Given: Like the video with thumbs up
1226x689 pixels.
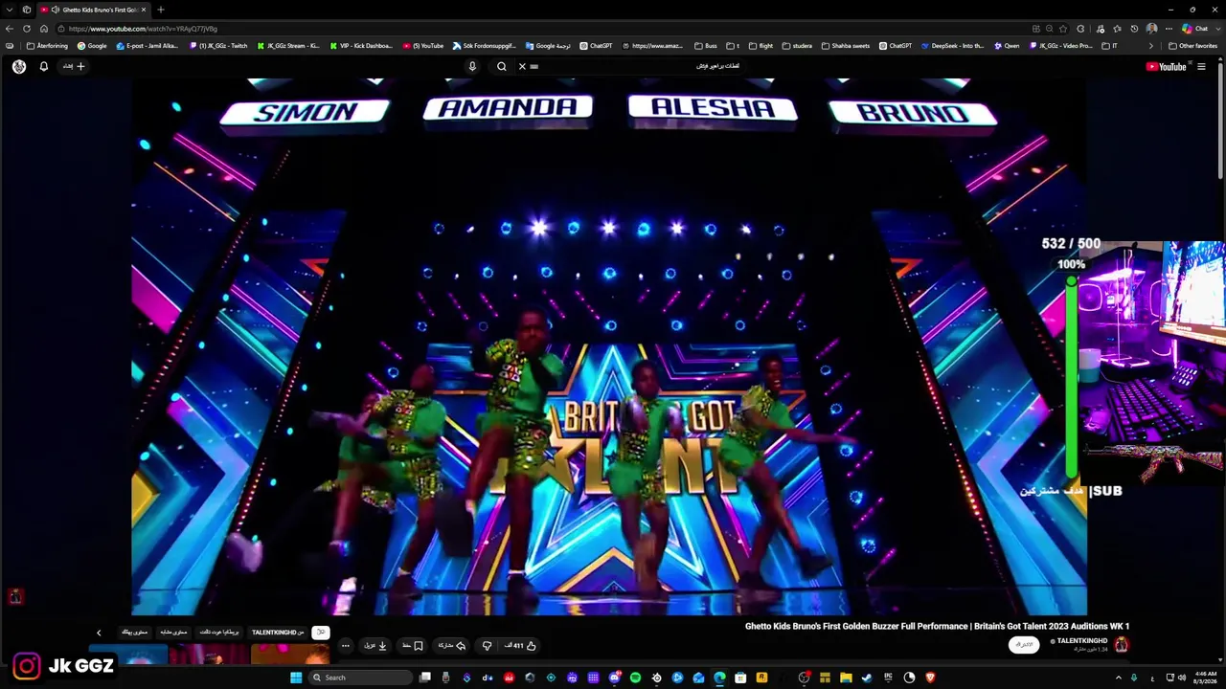Looking at the screenshot, I should pos(521,645).
